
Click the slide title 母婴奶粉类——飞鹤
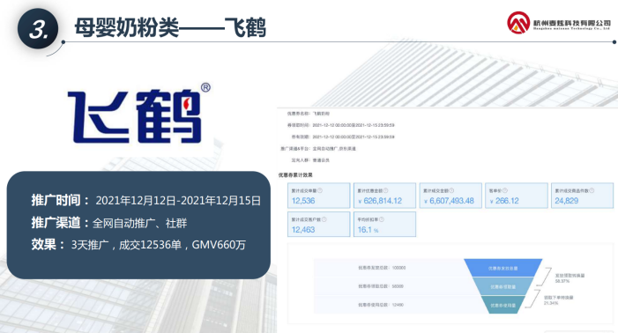pos(170,27)
